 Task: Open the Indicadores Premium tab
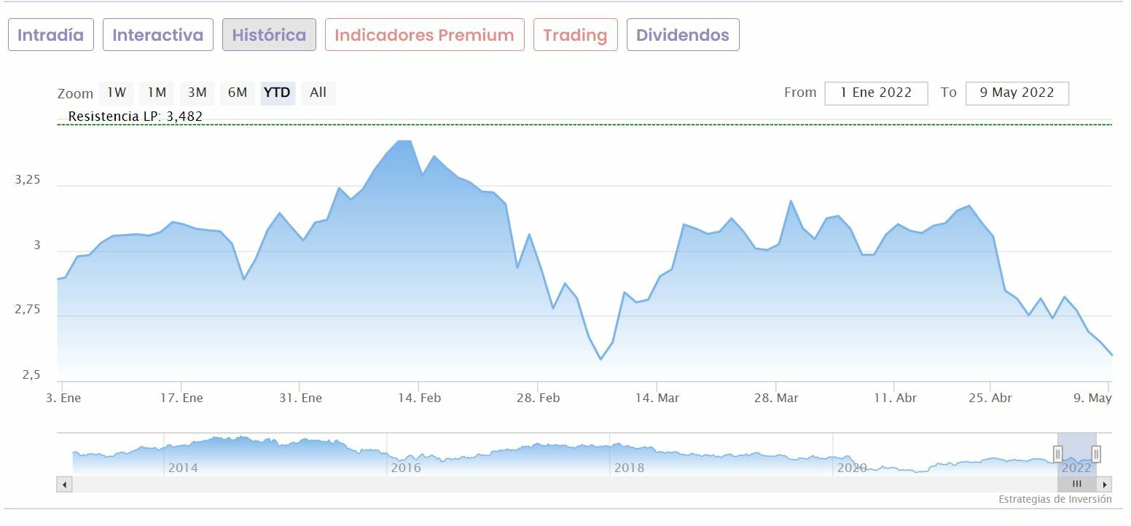click(424, 35)
